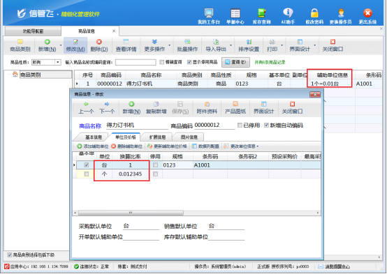Launch the AI助手 icon
387x274 pixels.
coord(288,16)
